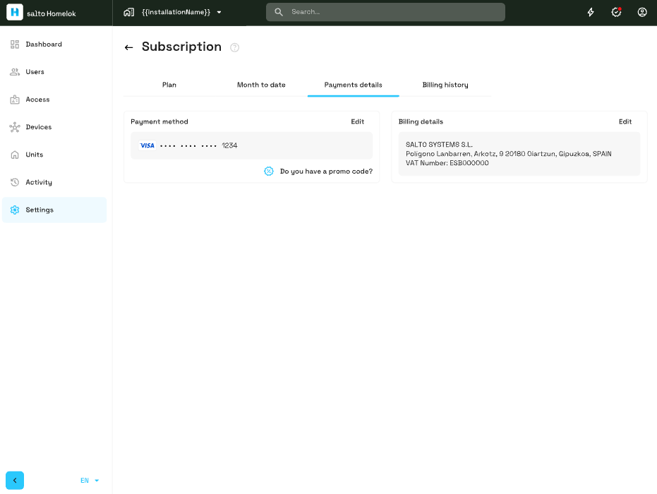Click the Salto Homelok logo icon
The width and height of the screenshot is (657, 494).
[x=15, y=13]
